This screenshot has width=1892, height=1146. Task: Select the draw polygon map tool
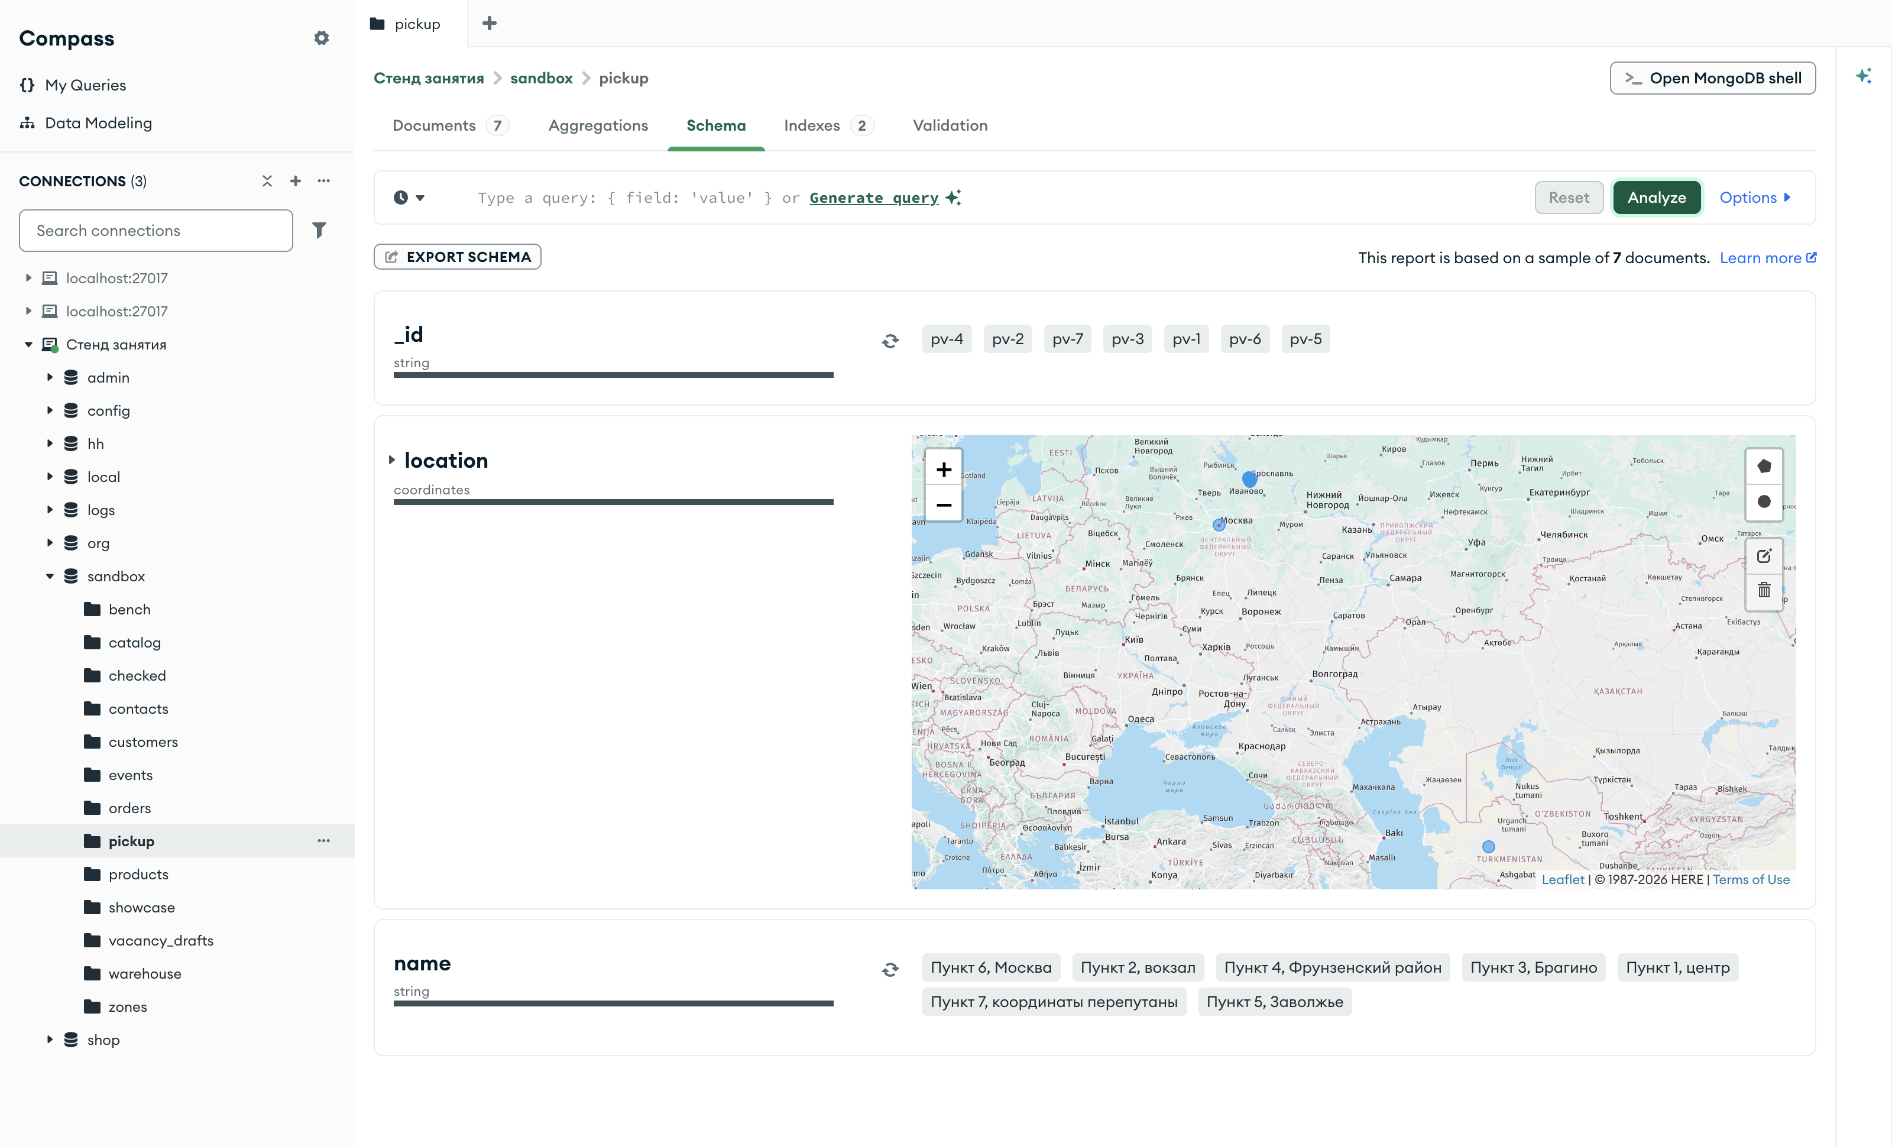click(x=1764, y=466)
